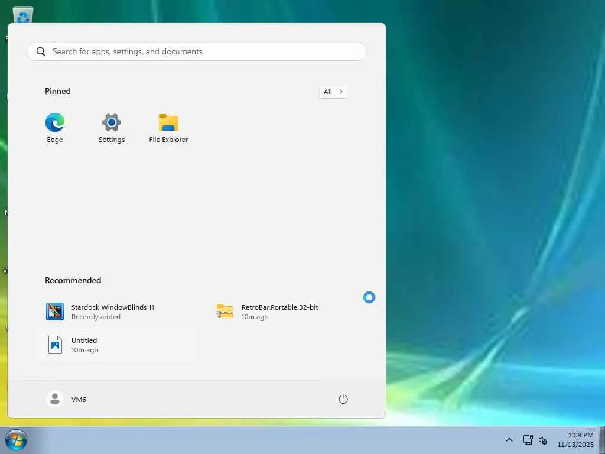
Task: Click the Show desktop strip on taskbar
Action: [x=602, y=440]
